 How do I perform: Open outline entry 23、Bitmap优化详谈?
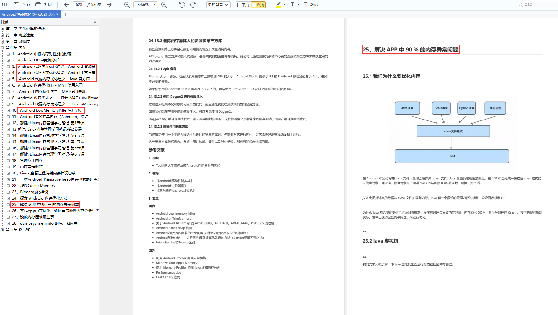30,192
